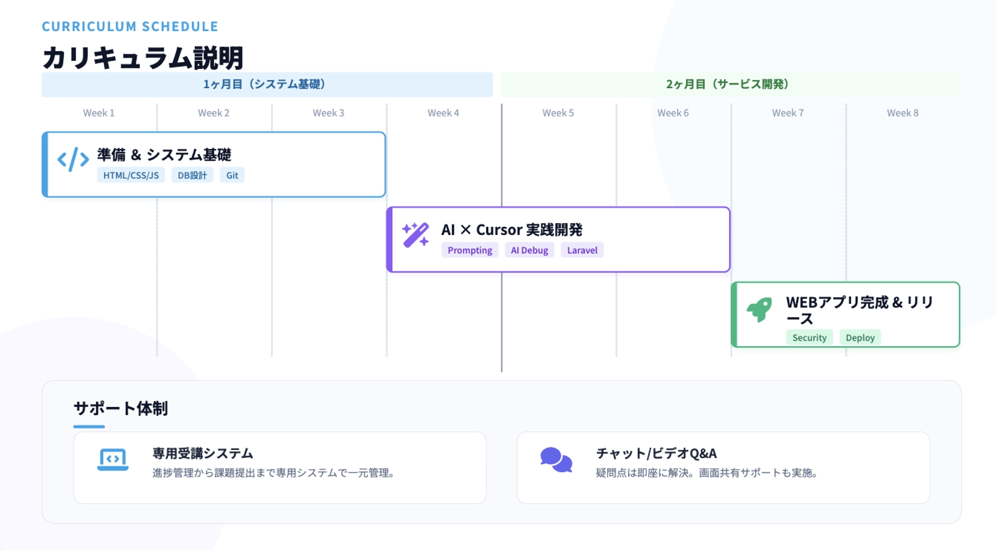Open the 1ヶ月目 (システム基礎) header bar
The width and height of the screenshot is (996, 550).
266,85
